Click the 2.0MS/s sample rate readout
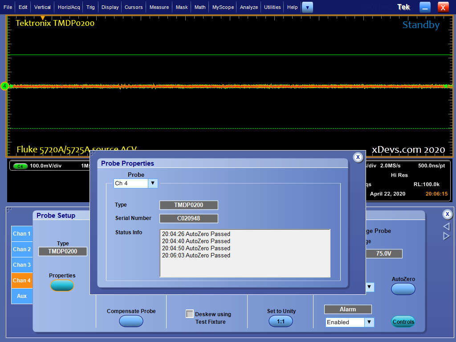This screenshot has height=342, width=456. pyautogui.click(x=390, y=166)
